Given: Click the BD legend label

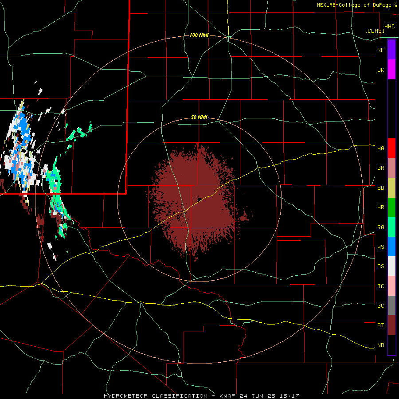Looking at the screenshot, I should pos(381,188).
